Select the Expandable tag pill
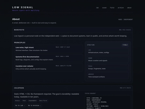Screen dimensions: 145x109 (32, 101)
